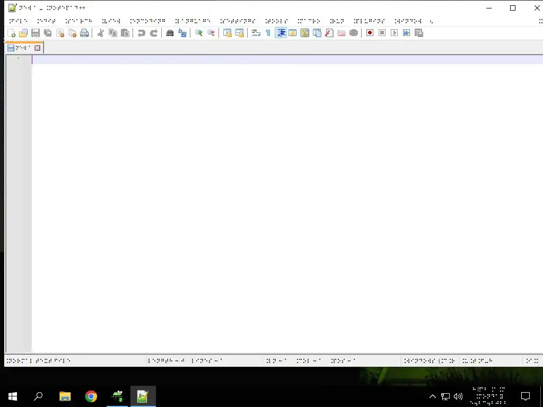Screen dimensions: 543x407
Task: Open the File menu in the menu bar
Action: point(19,21)
